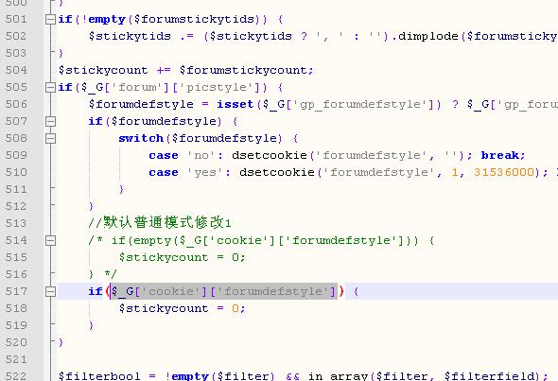Image resolution: width=558 pixels, height=381 pixels.
Task: Click commented '$stickycount = 0;' on line 515
Action: click(183, 257)
